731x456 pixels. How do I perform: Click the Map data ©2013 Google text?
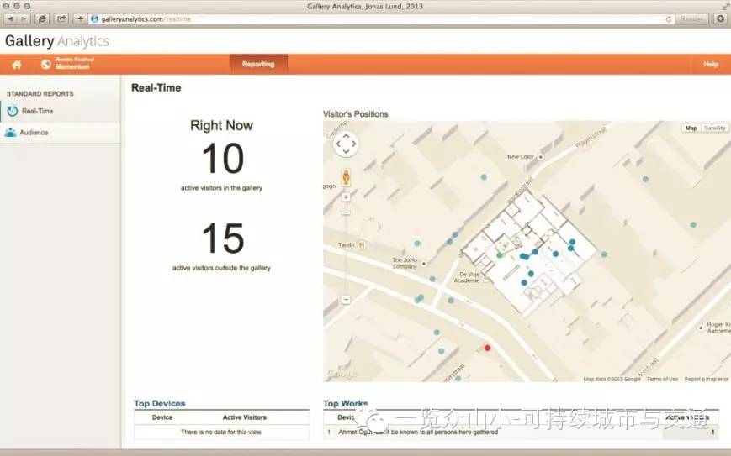tap(612, 380)
